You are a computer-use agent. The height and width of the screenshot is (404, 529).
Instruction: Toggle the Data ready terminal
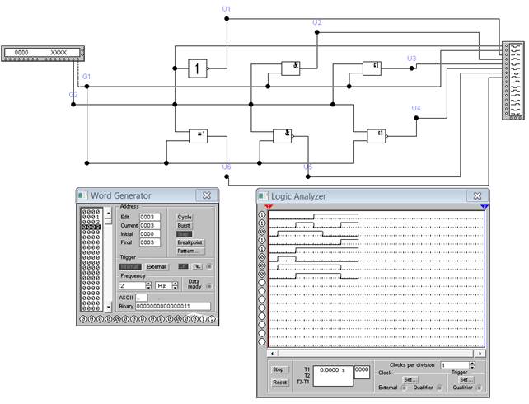tap(210, 286)
